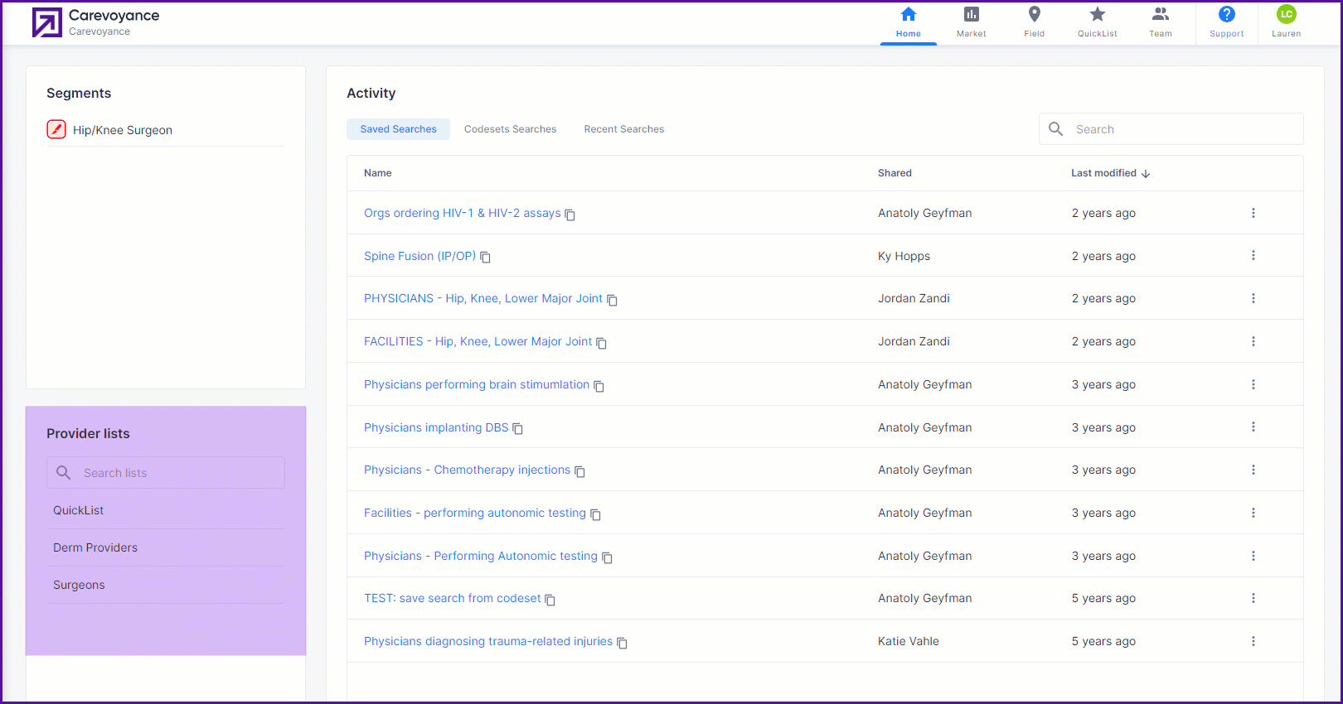
Task: Open the QuickList star icon
Action: click(x=1098, y=14)
